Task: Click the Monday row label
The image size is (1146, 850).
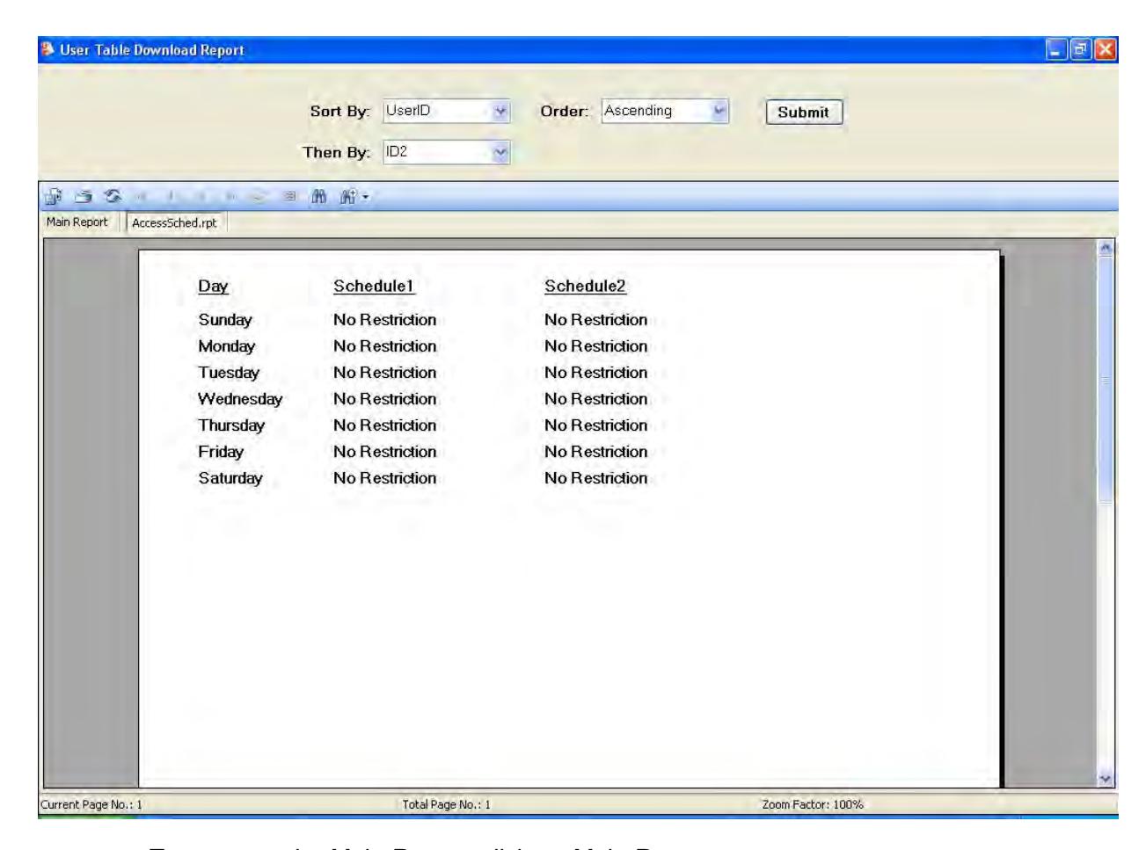Action: 226,346
